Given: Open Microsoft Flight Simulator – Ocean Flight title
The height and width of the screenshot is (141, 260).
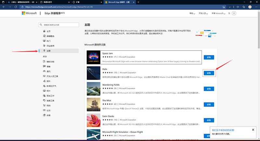Looking at the screenshot, I should pyautogui.click(x=123, y=132).
